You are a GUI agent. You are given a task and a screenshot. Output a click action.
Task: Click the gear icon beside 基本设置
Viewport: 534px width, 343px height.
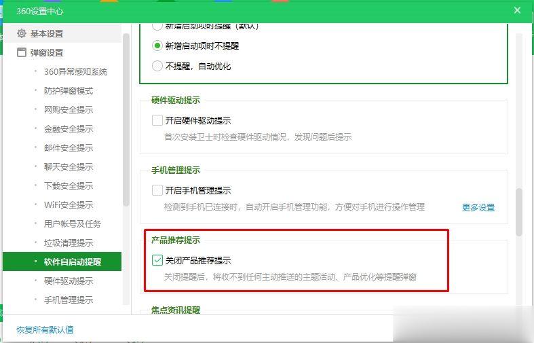[22, 33]
